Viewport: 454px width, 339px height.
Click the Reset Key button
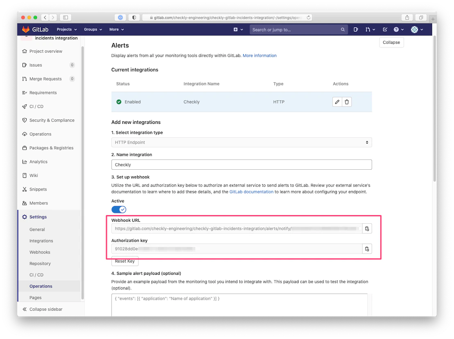[125, 261]
